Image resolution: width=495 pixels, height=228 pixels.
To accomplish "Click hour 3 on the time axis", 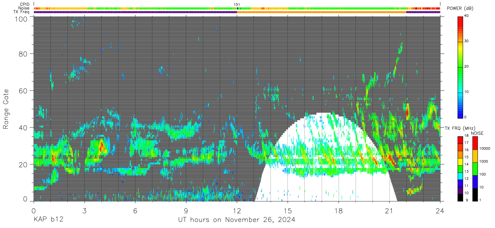I will (84, 210).
